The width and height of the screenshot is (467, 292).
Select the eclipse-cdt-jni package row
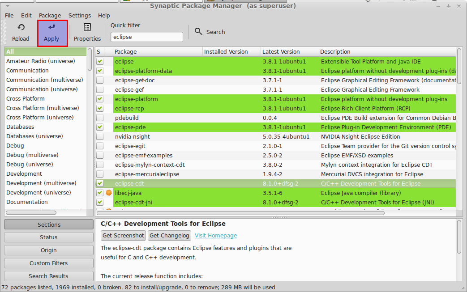(275, 202)
